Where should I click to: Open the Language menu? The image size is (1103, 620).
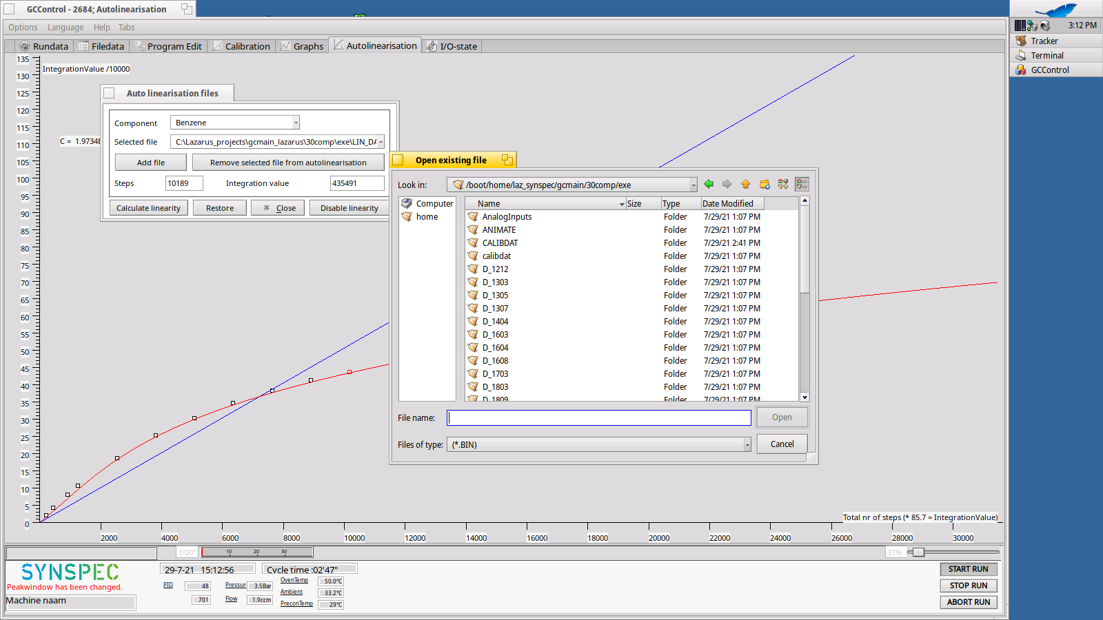pyautogui.click(x=65, y=28)
